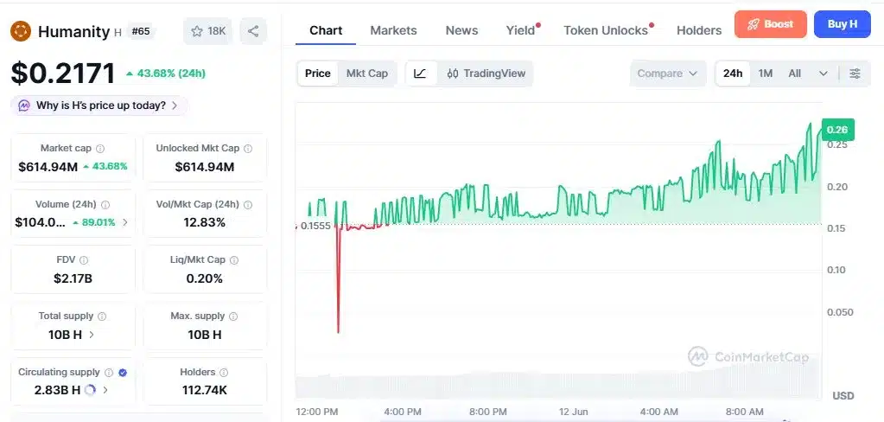Open the Token Unlocks tab

(606, 30)
